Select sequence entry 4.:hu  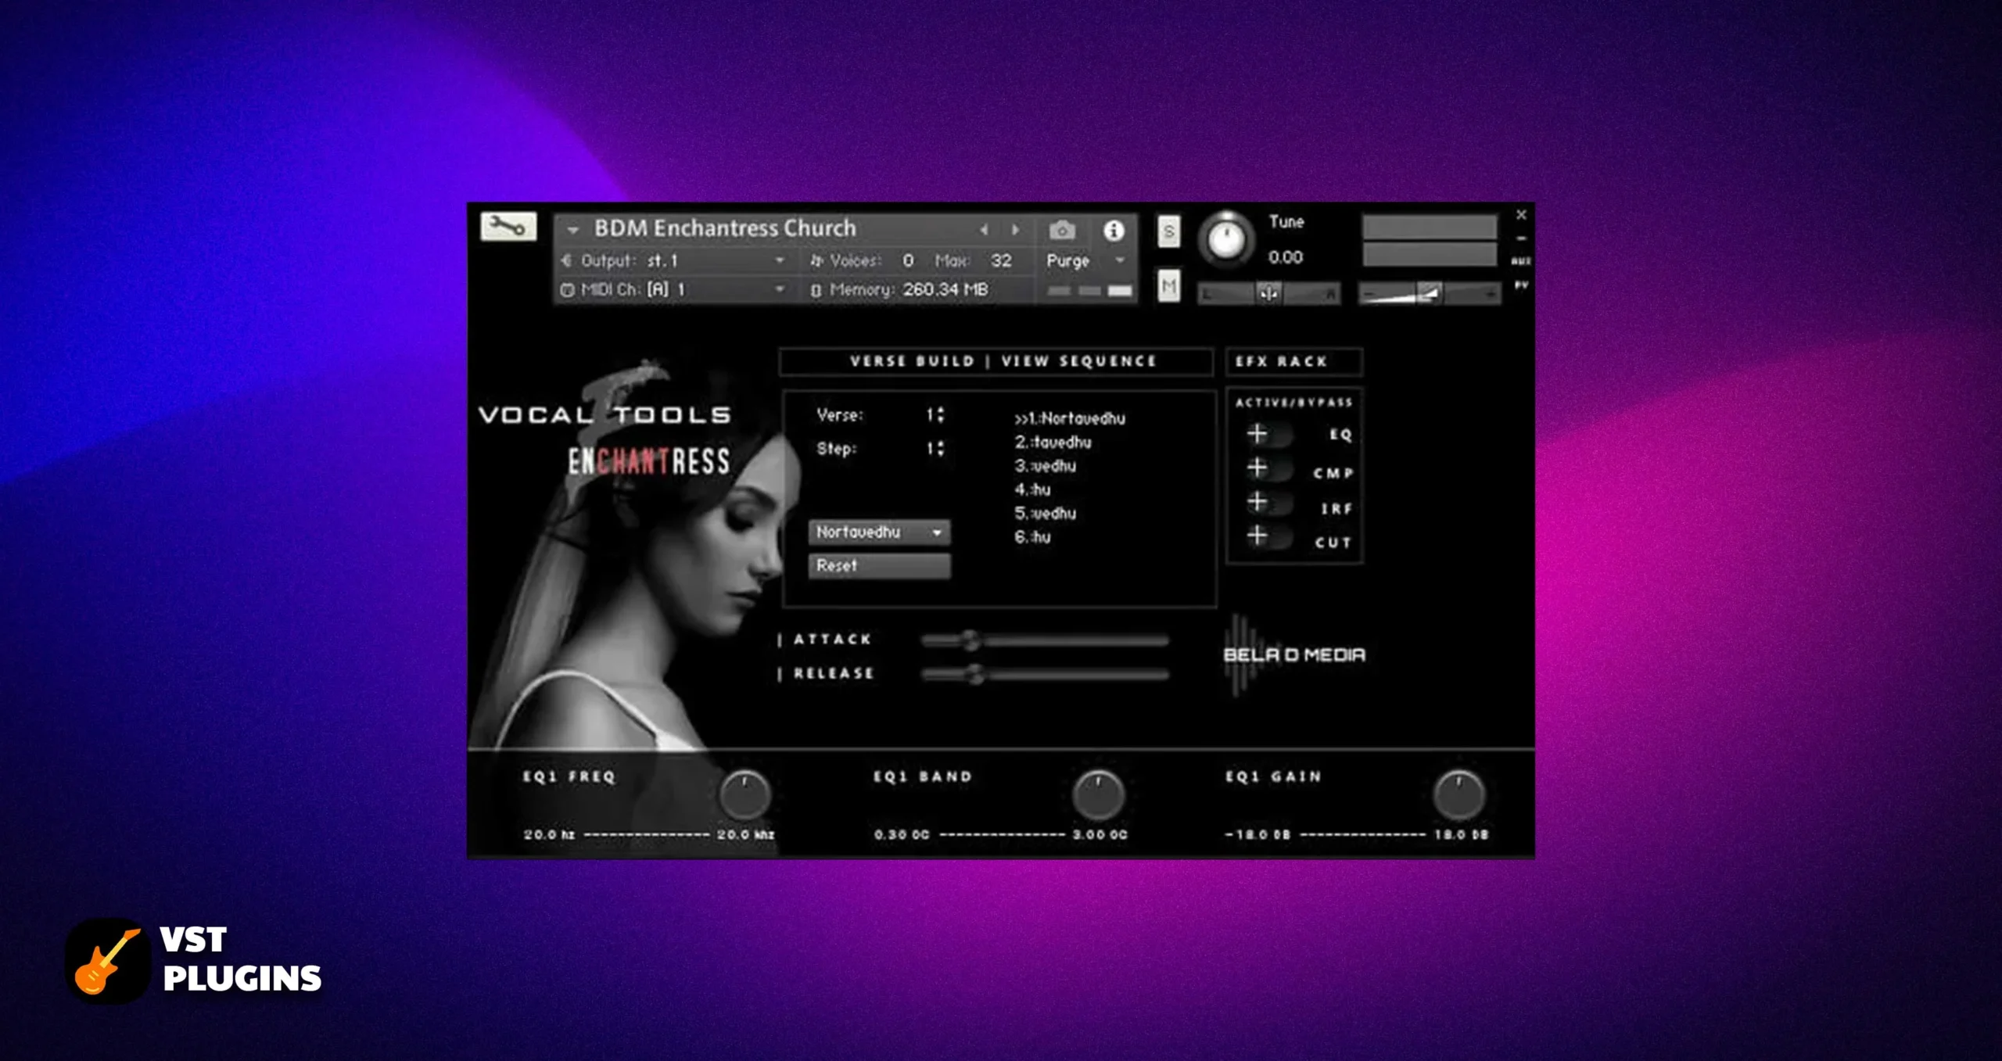[1032, 489]
